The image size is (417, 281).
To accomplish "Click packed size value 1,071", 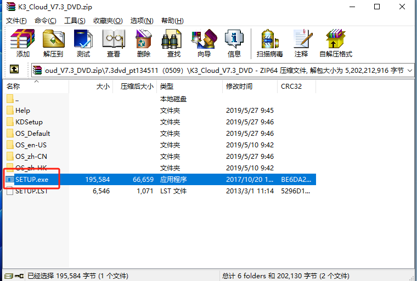I will [145, 191].
